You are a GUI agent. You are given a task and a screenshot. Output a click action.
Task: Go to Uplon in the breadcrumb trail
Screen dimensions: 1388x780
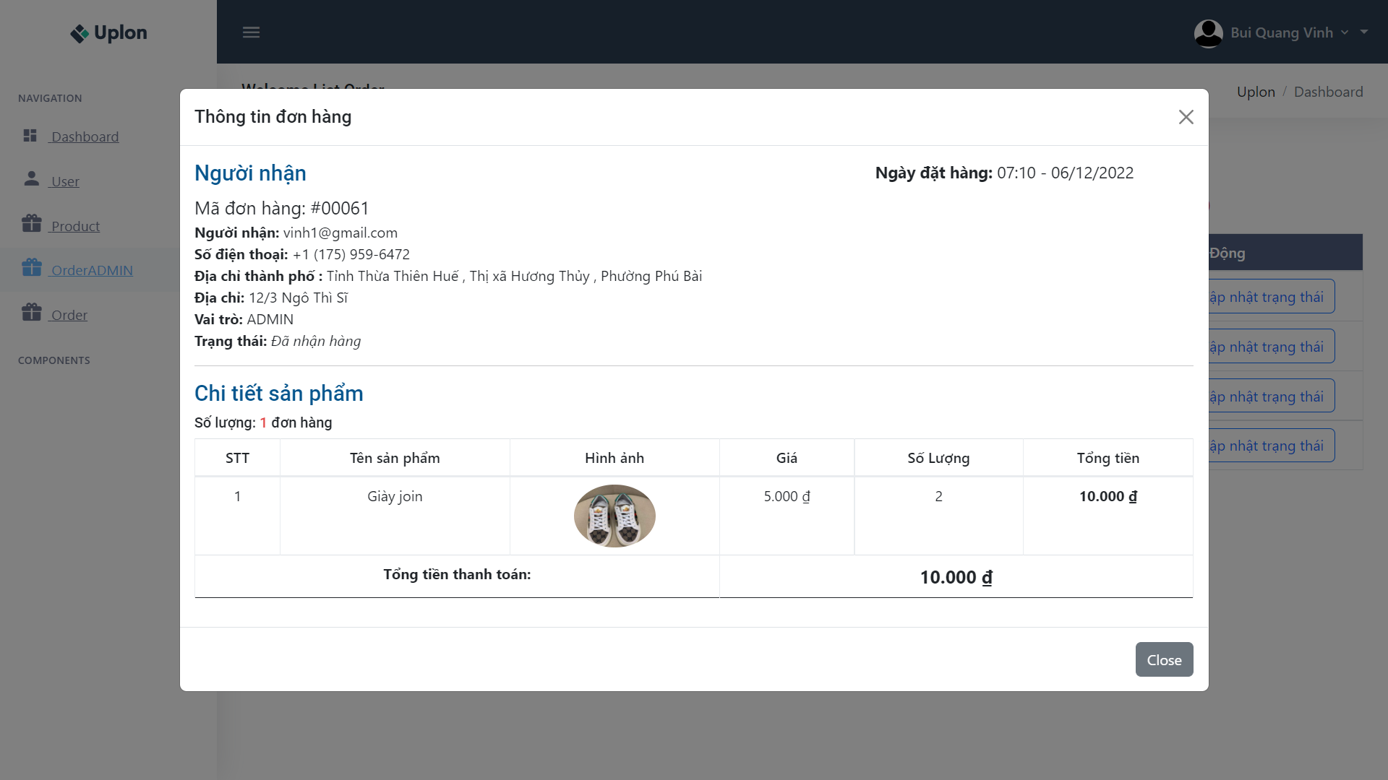1256,92
